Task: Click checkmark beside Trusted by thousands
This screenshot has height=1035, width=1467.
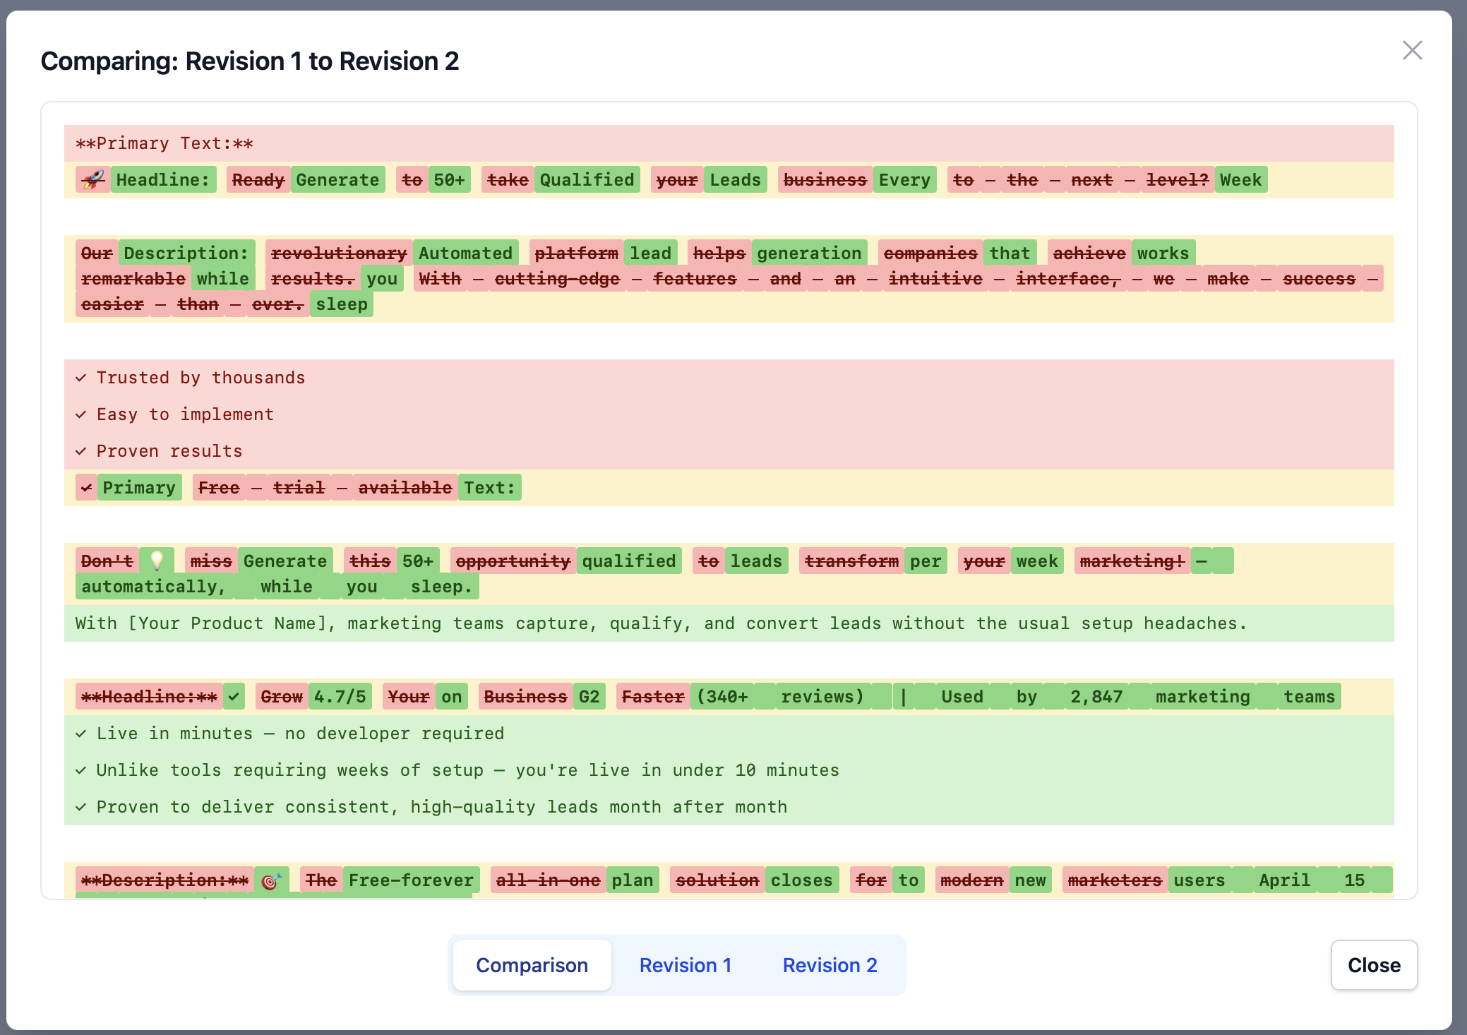Action: click(x=81, y=378)
